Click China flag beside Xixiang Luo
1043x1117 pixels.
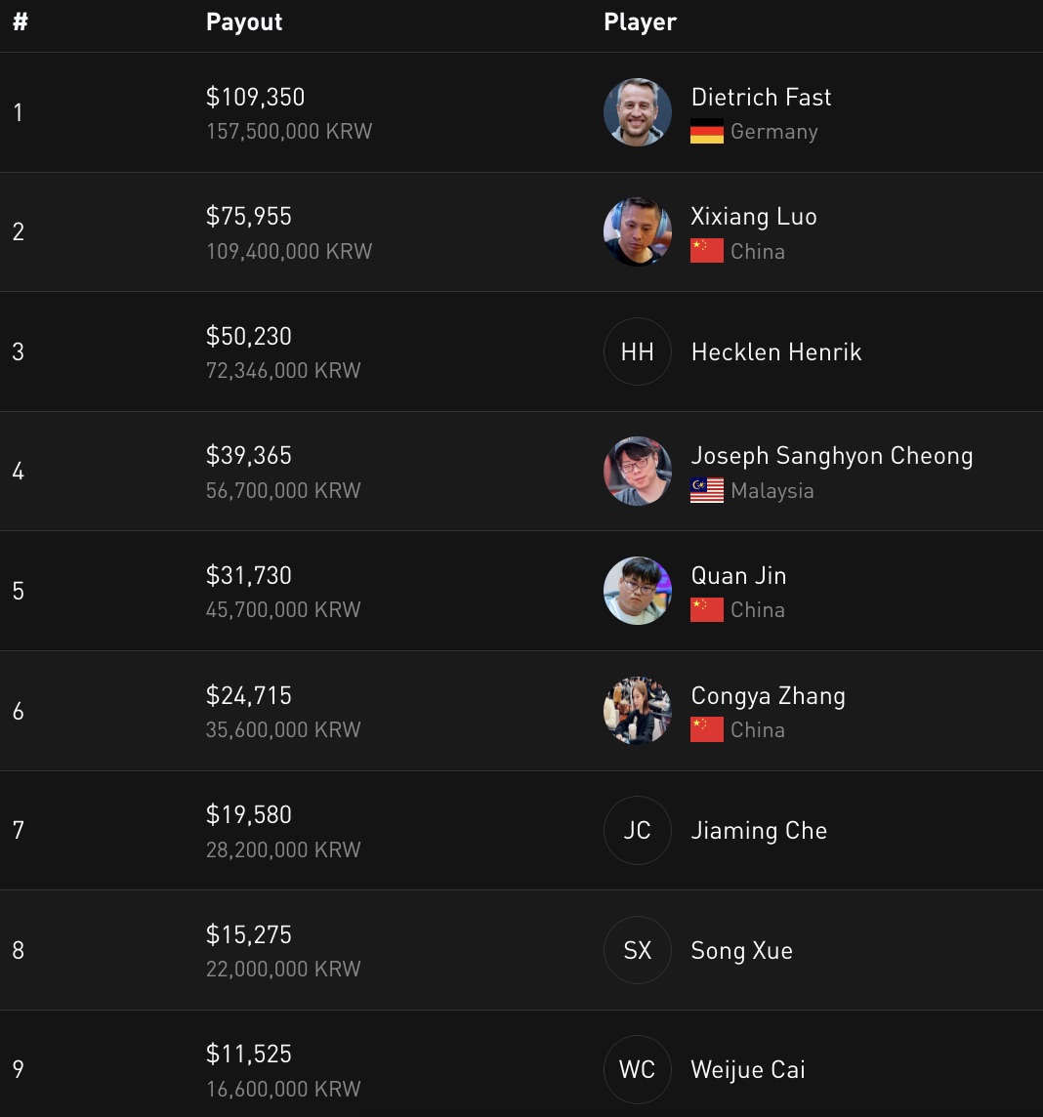707,251
